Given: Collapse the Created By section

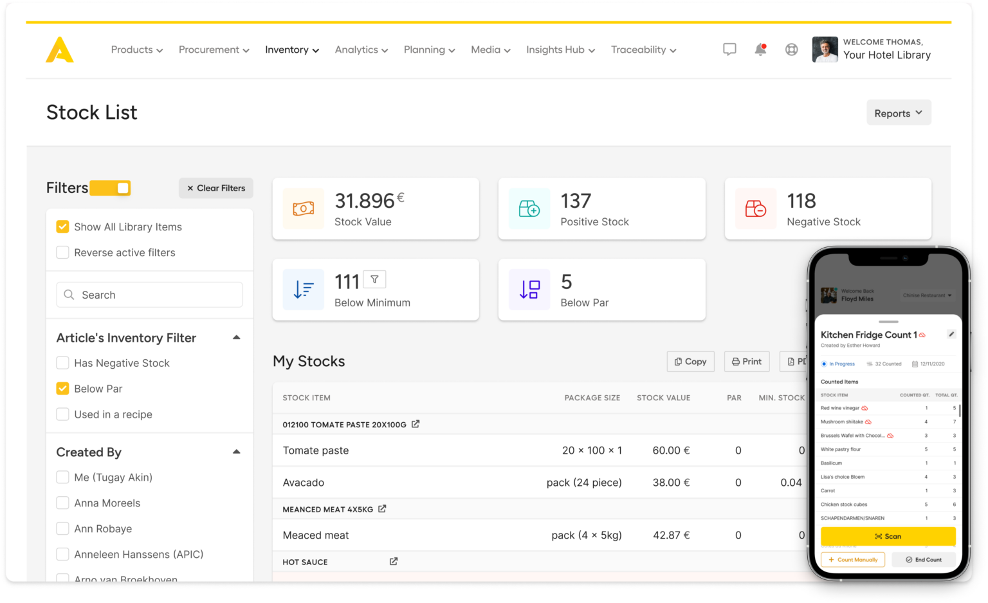Looking at the screenshot, I should [237, 452].
